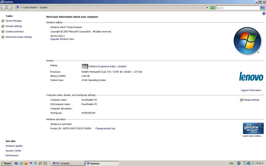The width and height of the screenshot is (266, 166).
Task: Click the System icon in the address bar
Action: [x=18, y=8]
